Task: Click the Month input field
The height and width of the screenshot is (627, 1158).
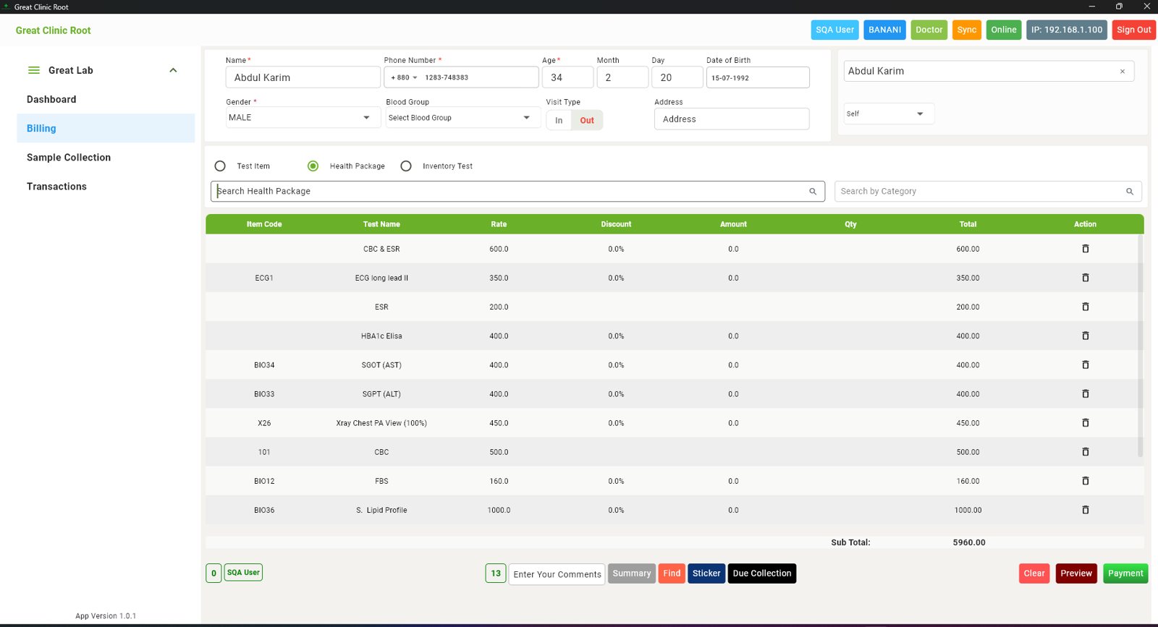Action: point(622,77)
